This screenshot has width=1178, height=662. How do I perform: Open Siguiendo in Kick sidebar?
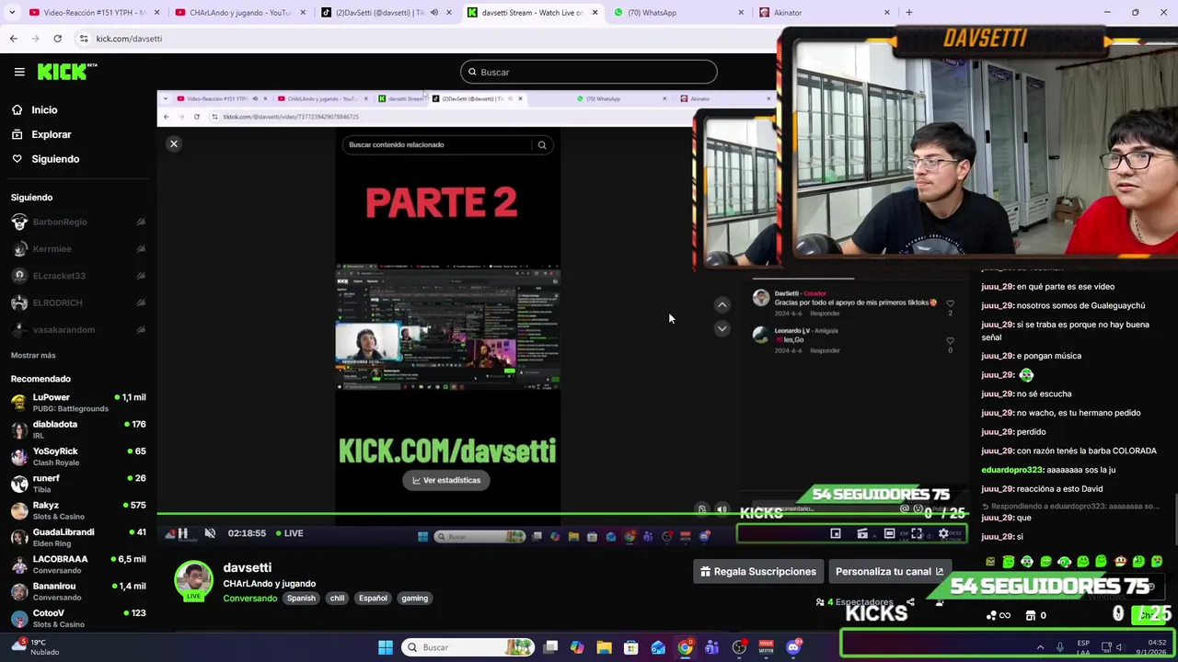55,159
